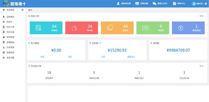Click the 待确认报价 label
Image resolution: width=209 pixels, height=102 pixels.
tap(139, 78)
